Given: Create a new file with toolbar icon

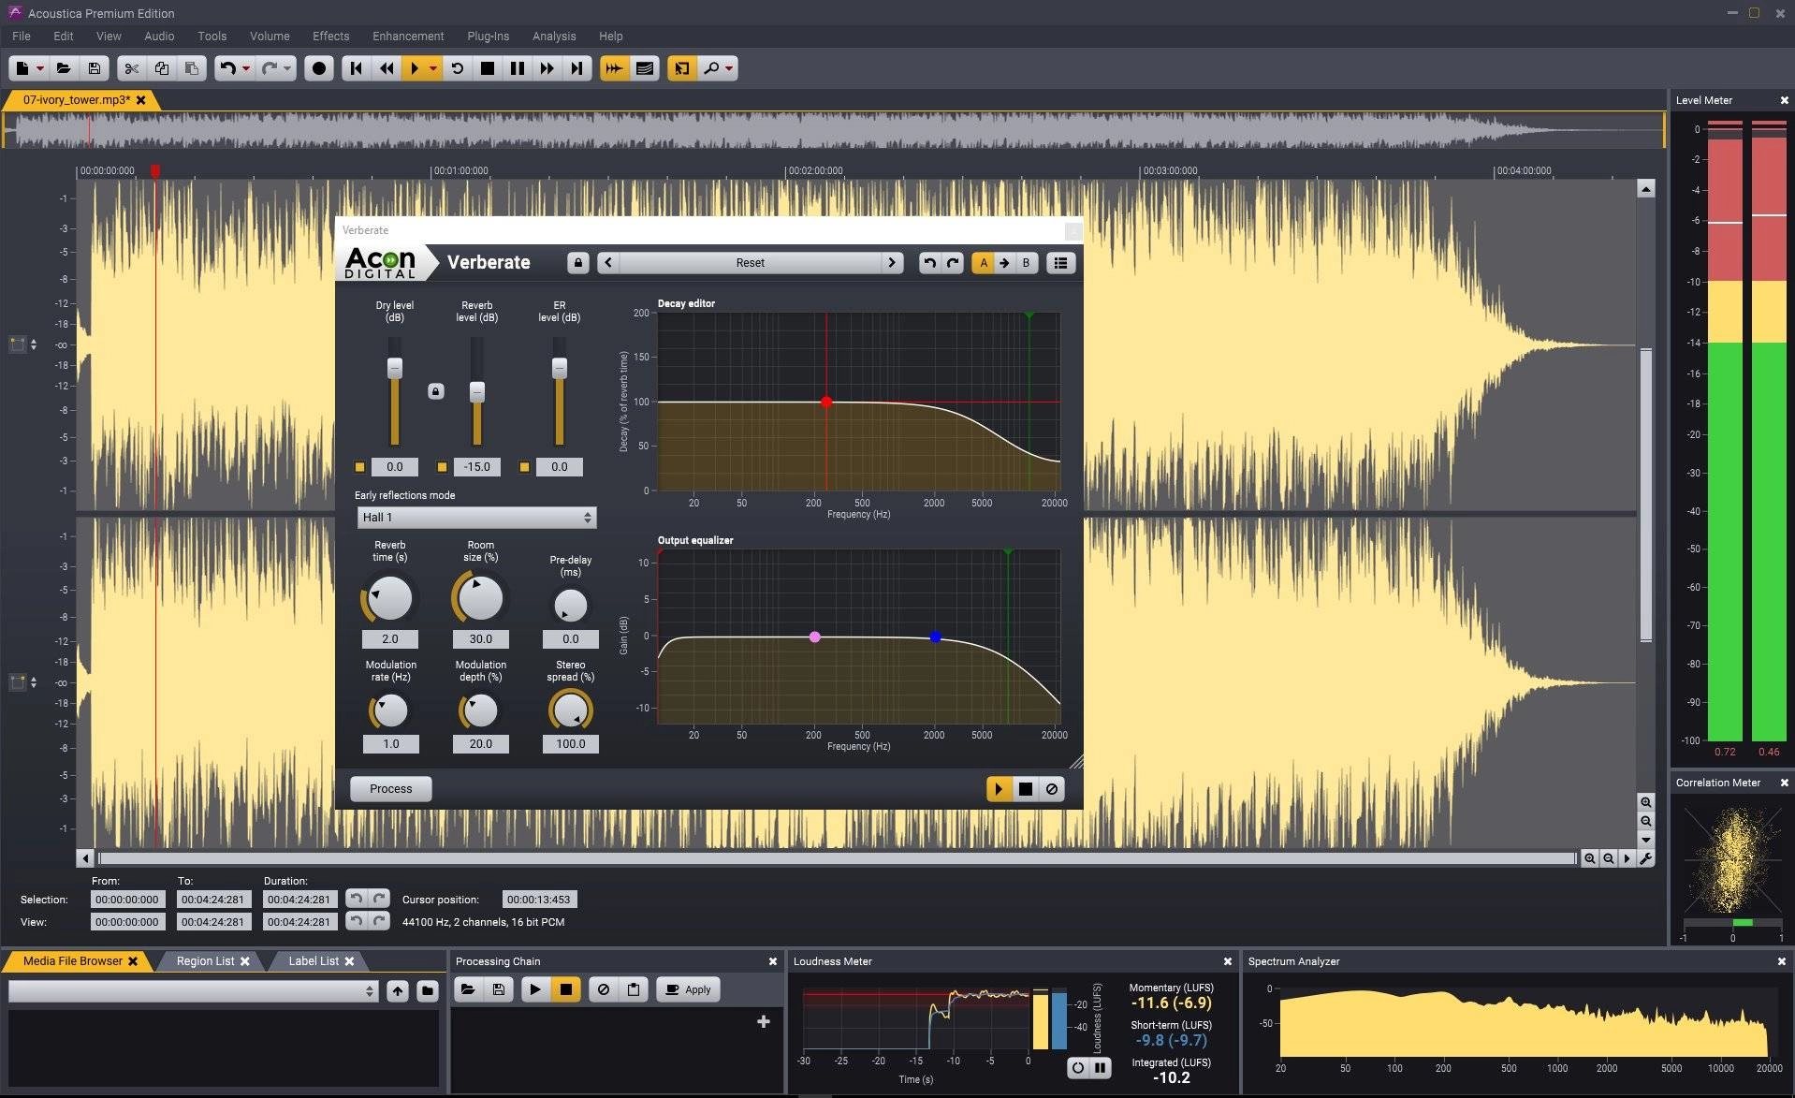Looking at the screenshot, I should pos(22,68).
